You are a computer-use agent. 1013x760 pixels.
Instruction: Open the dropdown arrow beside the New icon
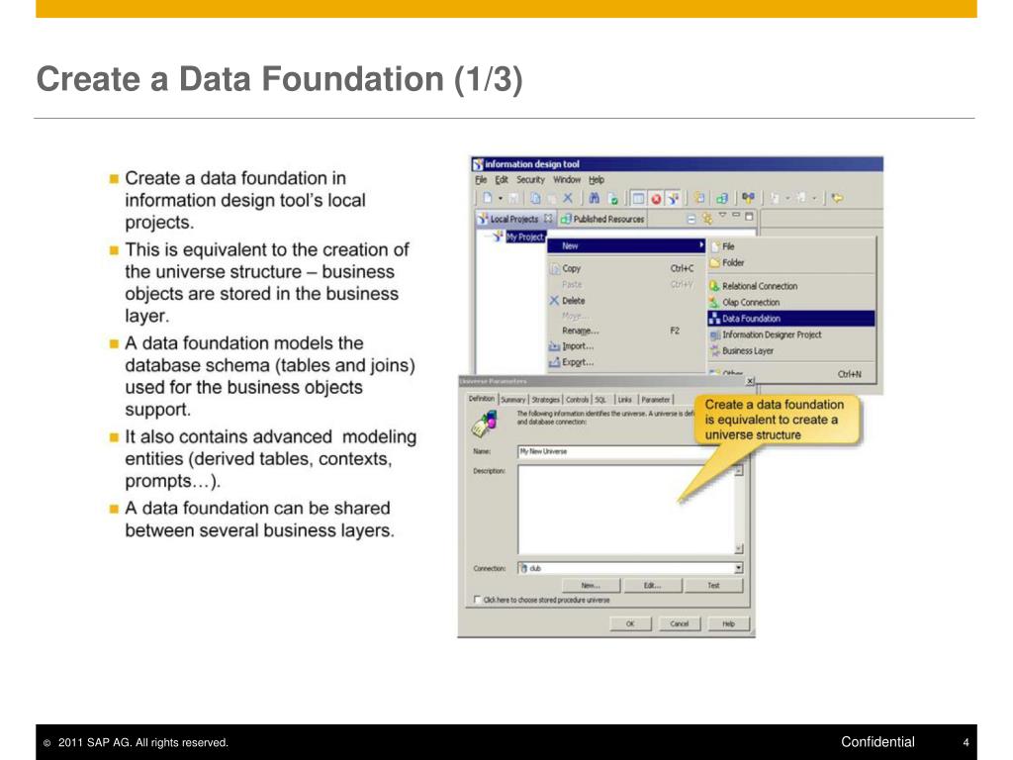click(x=501, y=198)
